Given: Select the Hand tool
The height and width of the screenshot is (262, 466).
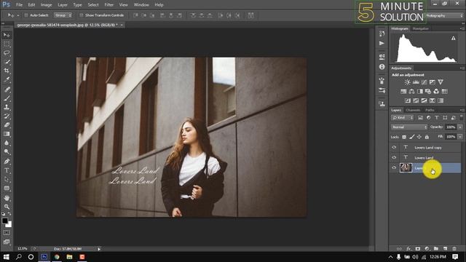Looking at the screenshot, I should (7, 198).
